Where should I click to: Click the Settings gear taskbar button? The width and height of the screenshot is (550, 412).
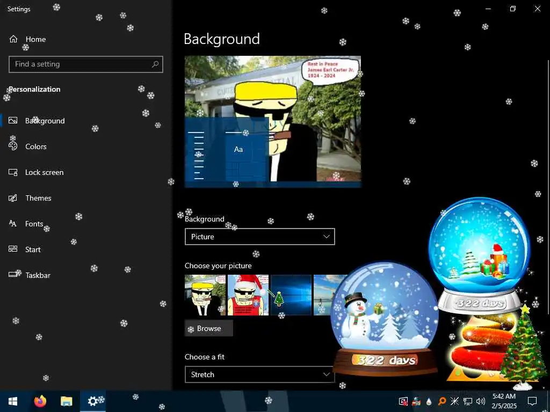point(92,401)
